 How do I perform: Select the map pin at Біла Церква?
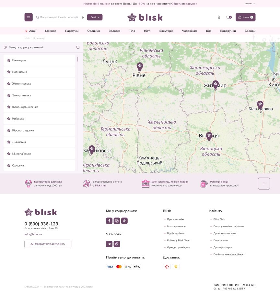coord(260,105)
